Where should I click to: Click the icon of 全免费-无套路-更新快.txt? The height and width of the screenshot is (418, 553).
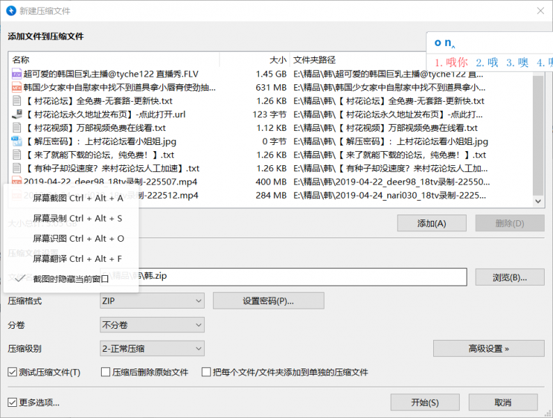point(17,101)
